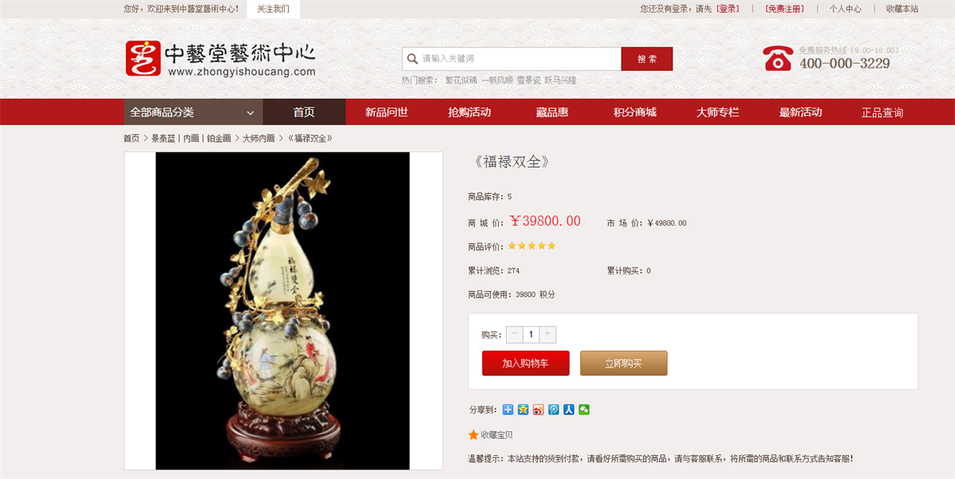
Task: Decrease purchase quantity with minus button
Action: (514, 334)
